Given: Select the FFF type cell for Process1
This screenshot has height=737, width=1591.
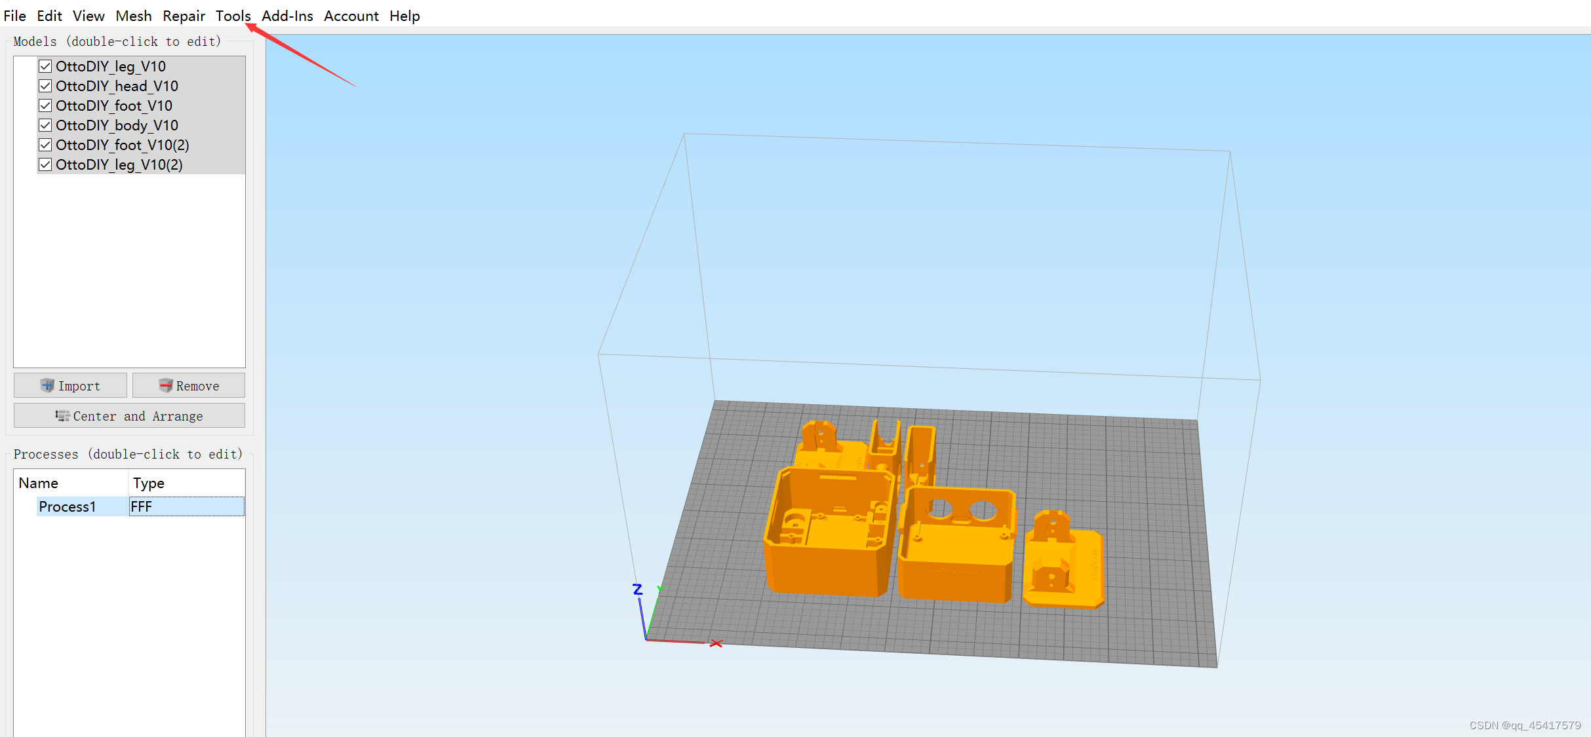Looking at the screenshot, I should point(141,506).
